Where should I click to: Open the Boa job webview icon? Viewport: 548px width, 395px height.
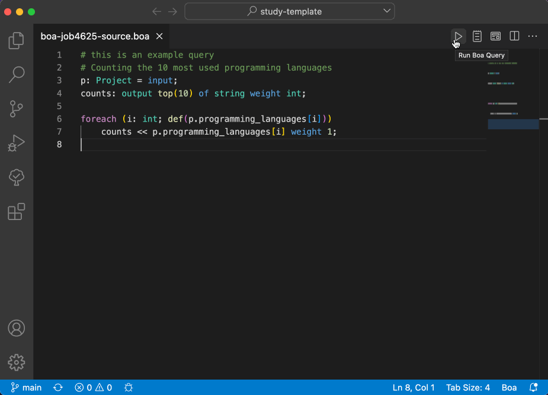pos(495,36)
